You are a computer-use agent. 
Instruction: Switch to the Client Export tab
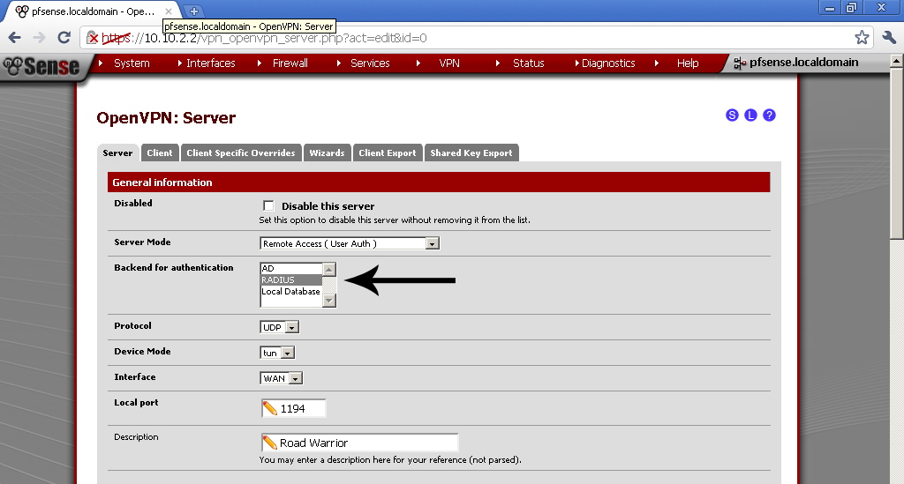coord(388,153)
